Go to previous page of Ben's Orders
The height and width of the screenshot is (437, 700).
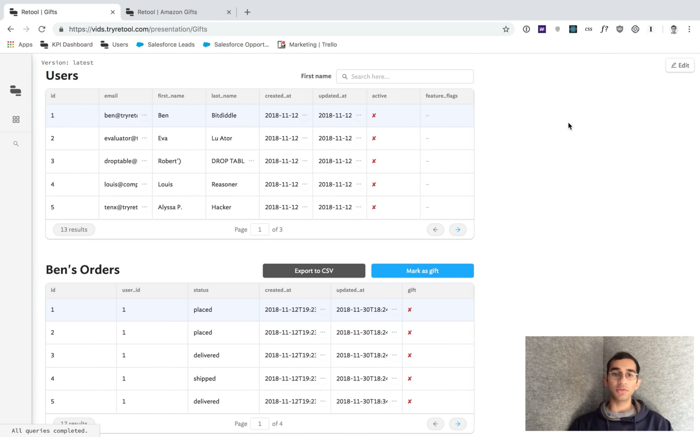pyautogui.click(x=435, y=424)
